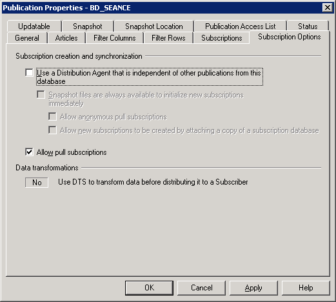Image resolution: width=336 pixels, height=302 pixels.
Task: Show the Subscriptions tab
Action: pyautogui.click(x=222, y=38)
